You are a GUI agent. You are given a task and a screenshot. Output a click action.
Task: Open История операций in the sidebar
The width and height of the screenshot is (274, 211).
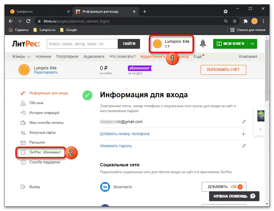pos(44,113)
